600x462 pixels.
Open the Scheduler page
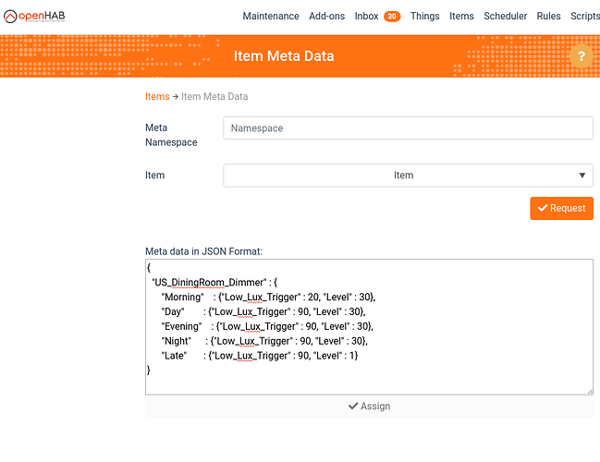coord(505,16)
